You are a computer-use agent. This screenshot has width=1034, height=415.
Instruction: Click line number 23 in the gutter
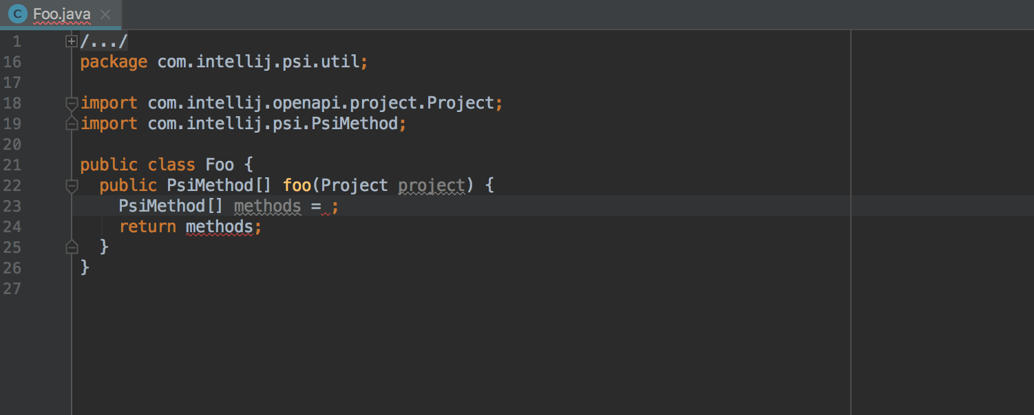[x=13, y=206]
